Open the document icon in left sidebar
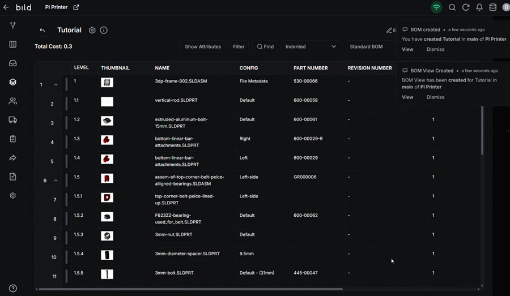 [12, 177]
